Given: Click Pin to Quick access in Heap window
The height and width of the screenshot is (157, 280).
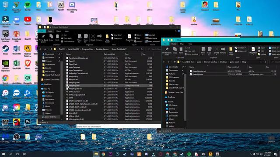Looking at the screenshot, I should point(167,51).
